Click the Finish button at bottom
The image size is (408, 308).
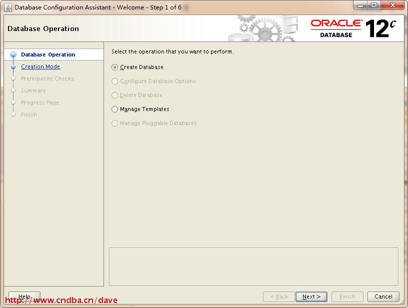(x=347, y=296)
